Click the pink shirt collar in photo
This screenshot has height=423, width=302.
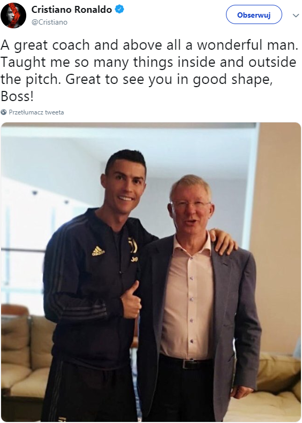point(192,245)
